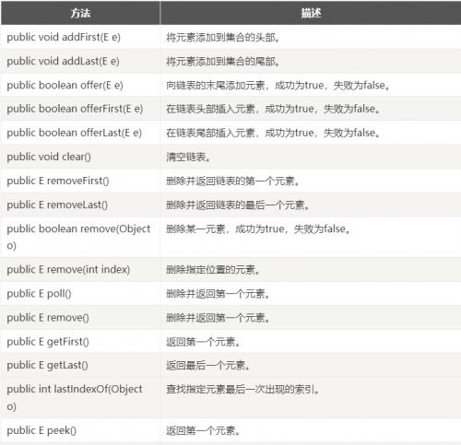Click the 清空链表 description text

click(x=188, y=157)
